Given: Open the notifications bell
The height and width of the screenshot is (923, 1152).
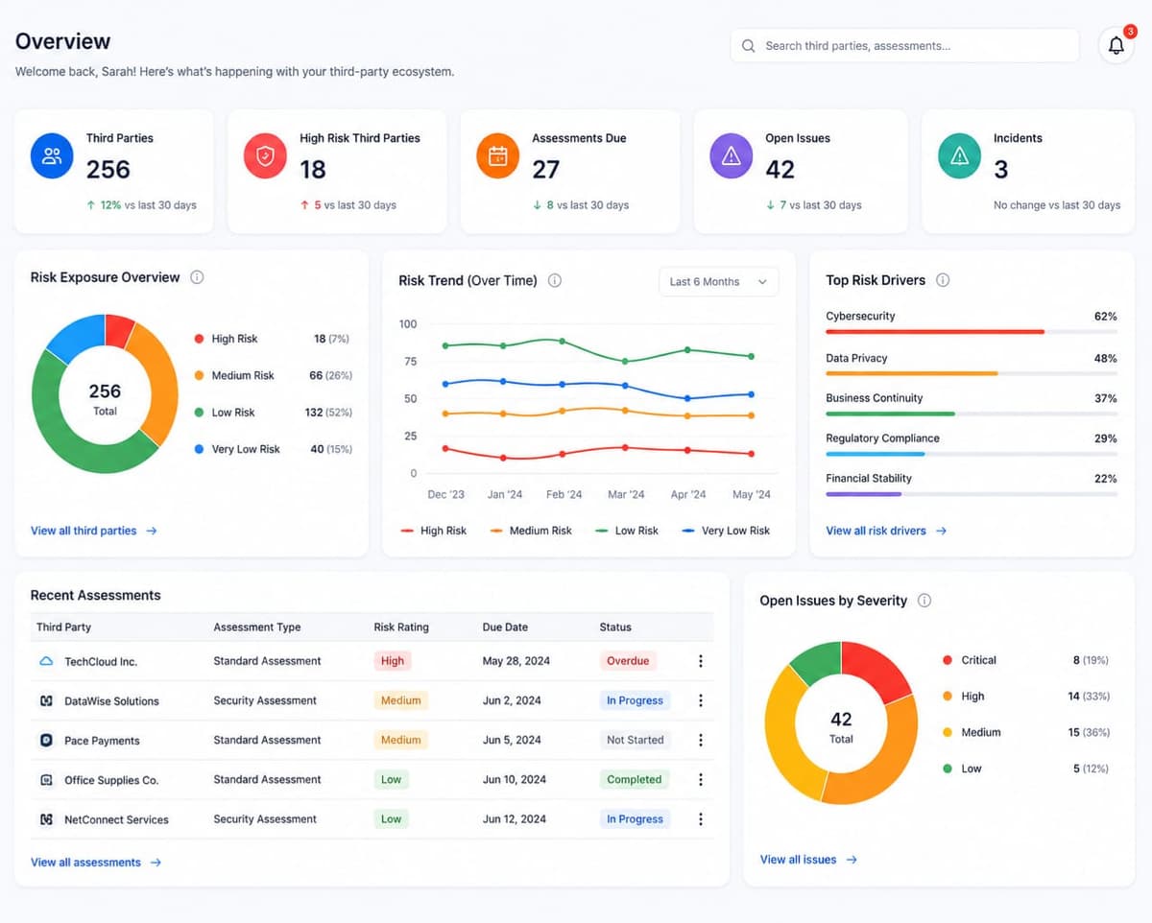Looking at the screenshot, I should click(x=1116, y=45).
